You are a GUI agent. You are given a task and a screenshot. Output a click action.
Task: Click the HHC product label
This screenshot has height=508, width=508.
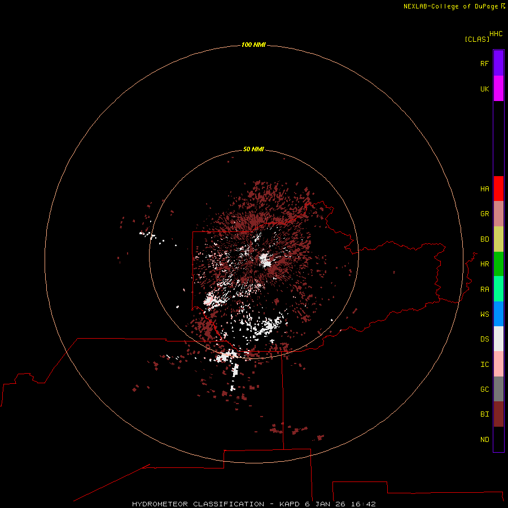[x=496, y=34]
